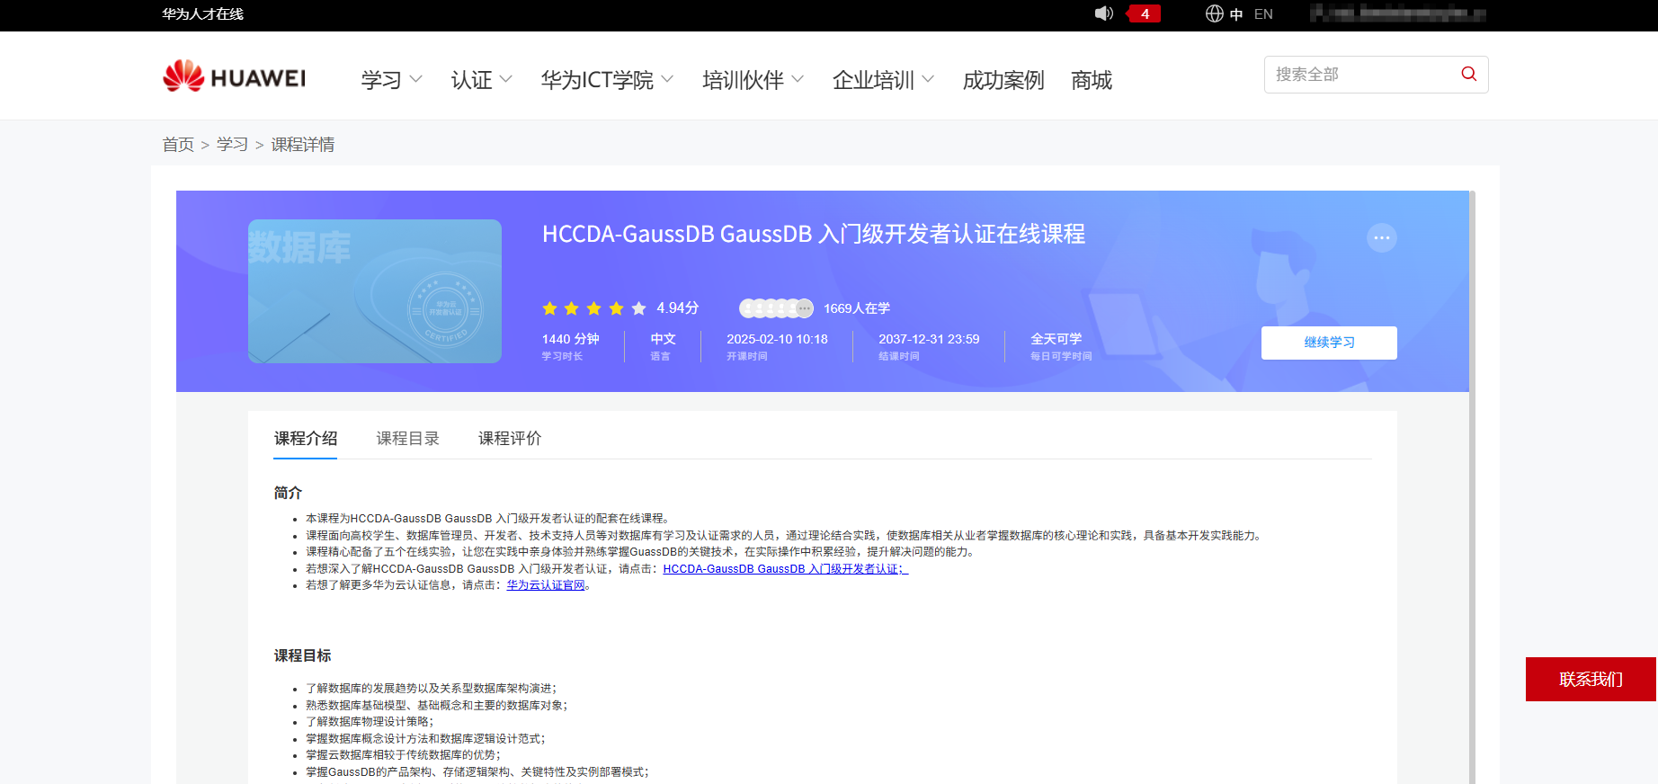Expand the 企业培训 dropdown menu
The image size is (1658, 784).
tap(883, 80)
